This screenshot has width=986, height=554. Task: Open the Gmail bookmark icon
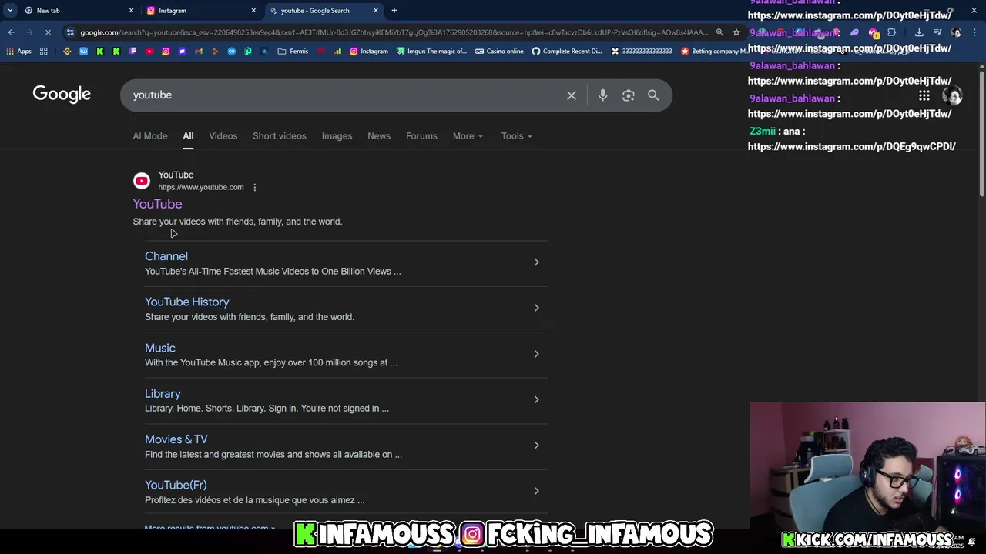click(199, 52)
